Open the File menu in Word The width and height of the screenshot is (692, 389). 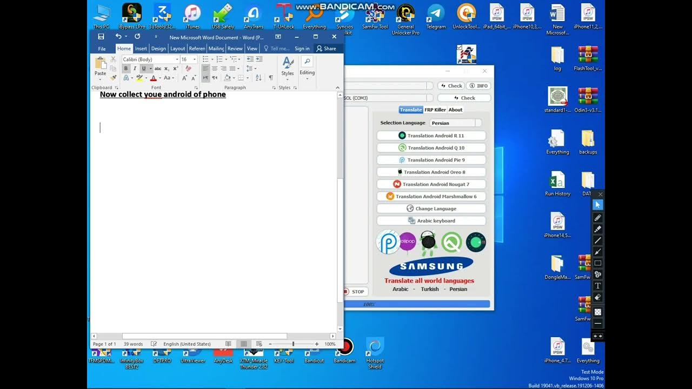point(102,49)
